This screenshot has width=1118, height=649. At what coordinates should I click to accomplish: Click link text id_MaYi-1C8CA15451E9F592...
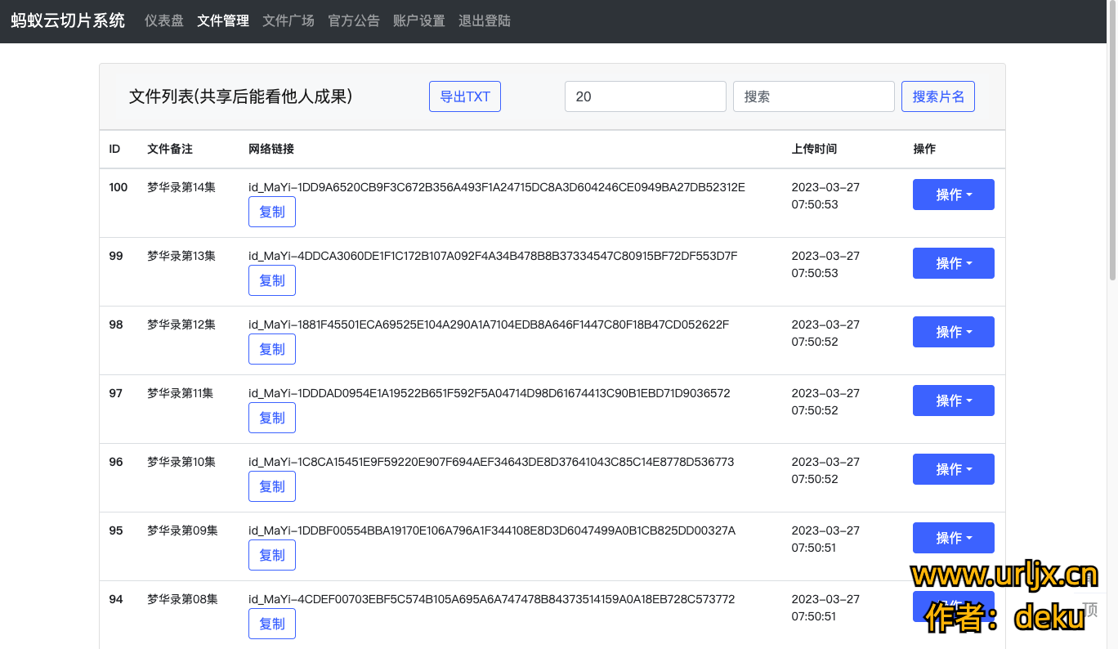491,462
